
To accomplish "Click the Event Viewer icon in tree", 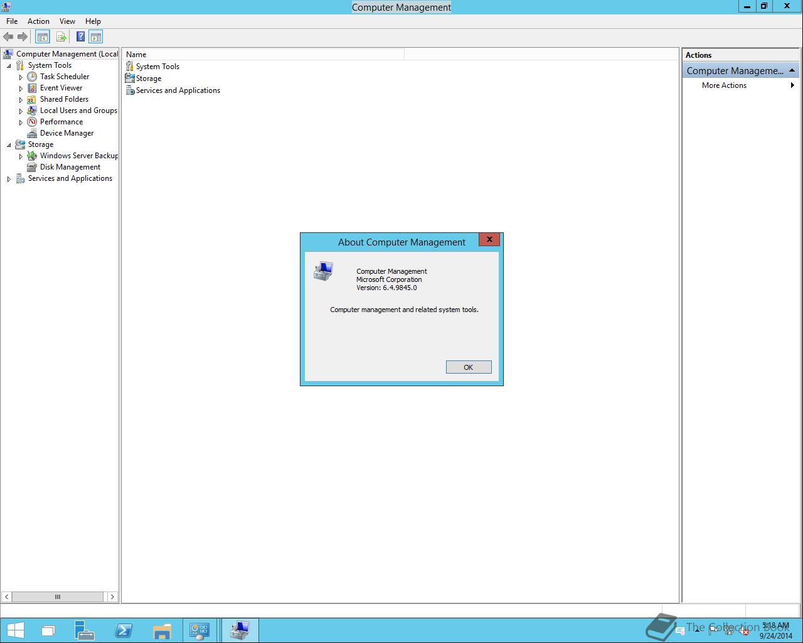I will point(32,88).
